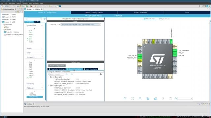Expand the Includes folder in project tree

tap(3, 25)
